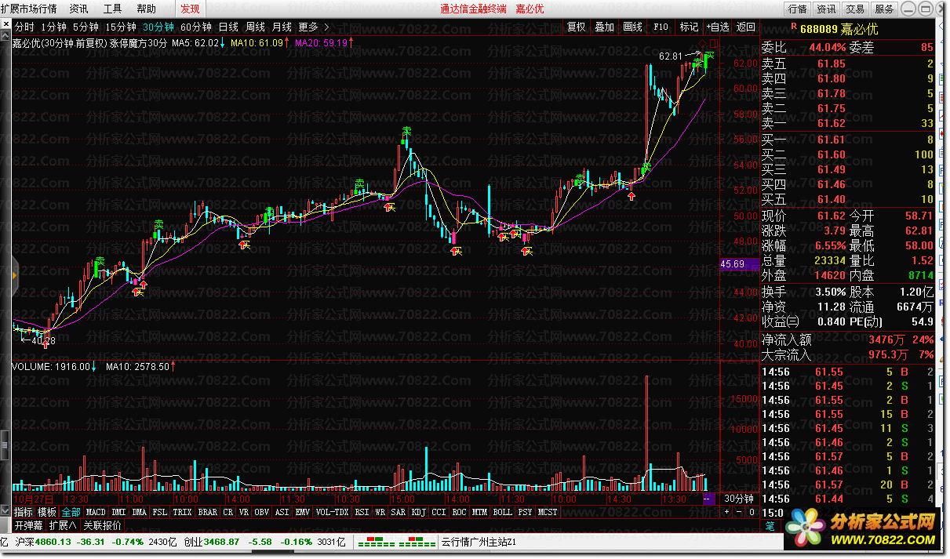Image resolution: width=950 pixels, height=559 pixels.
Task: Click the 服务 button at top right
Action: 884,9
